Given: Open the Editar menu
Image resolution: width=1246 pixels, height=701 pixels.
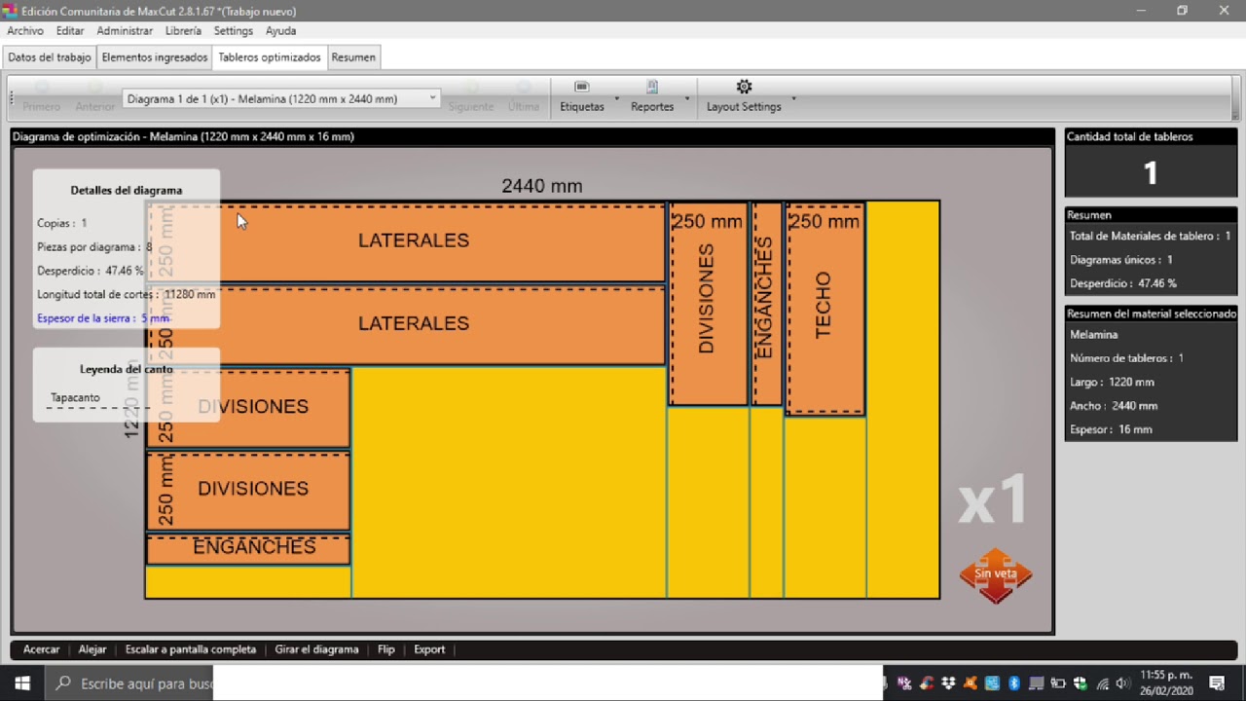Looking at the screenshot, I should point(70,31).
